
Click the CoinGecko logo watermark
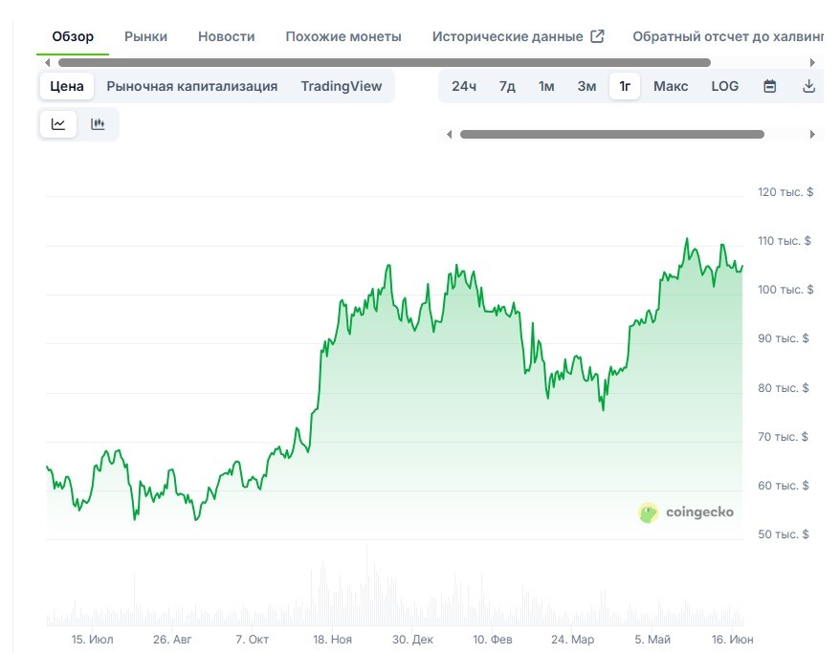tap(687, 512)
